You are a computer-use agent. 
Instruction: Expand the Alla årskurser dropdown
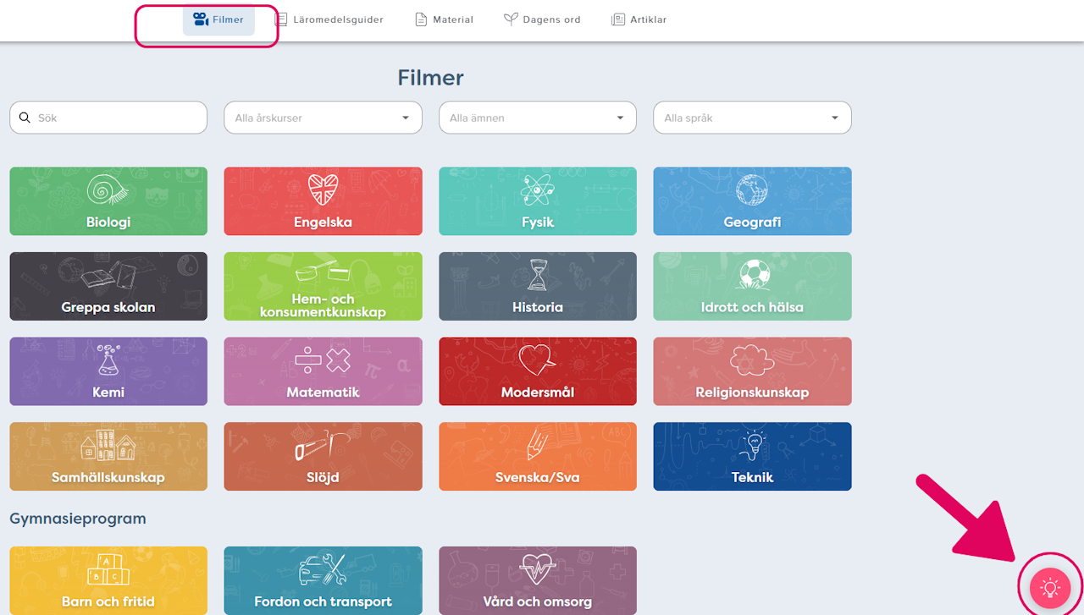323,118
